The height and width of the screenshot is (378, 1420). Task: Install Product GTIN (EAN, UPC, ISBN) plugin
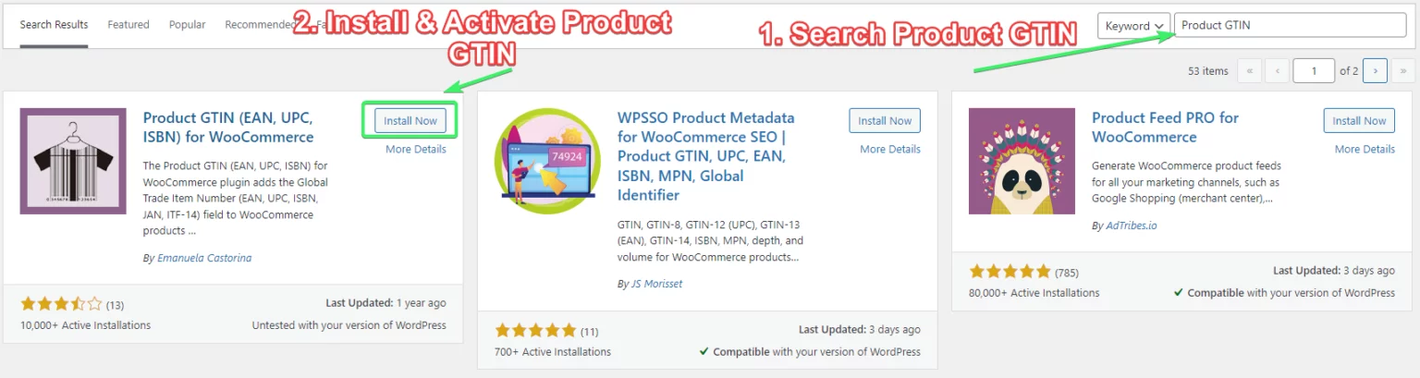pos(410,121)
